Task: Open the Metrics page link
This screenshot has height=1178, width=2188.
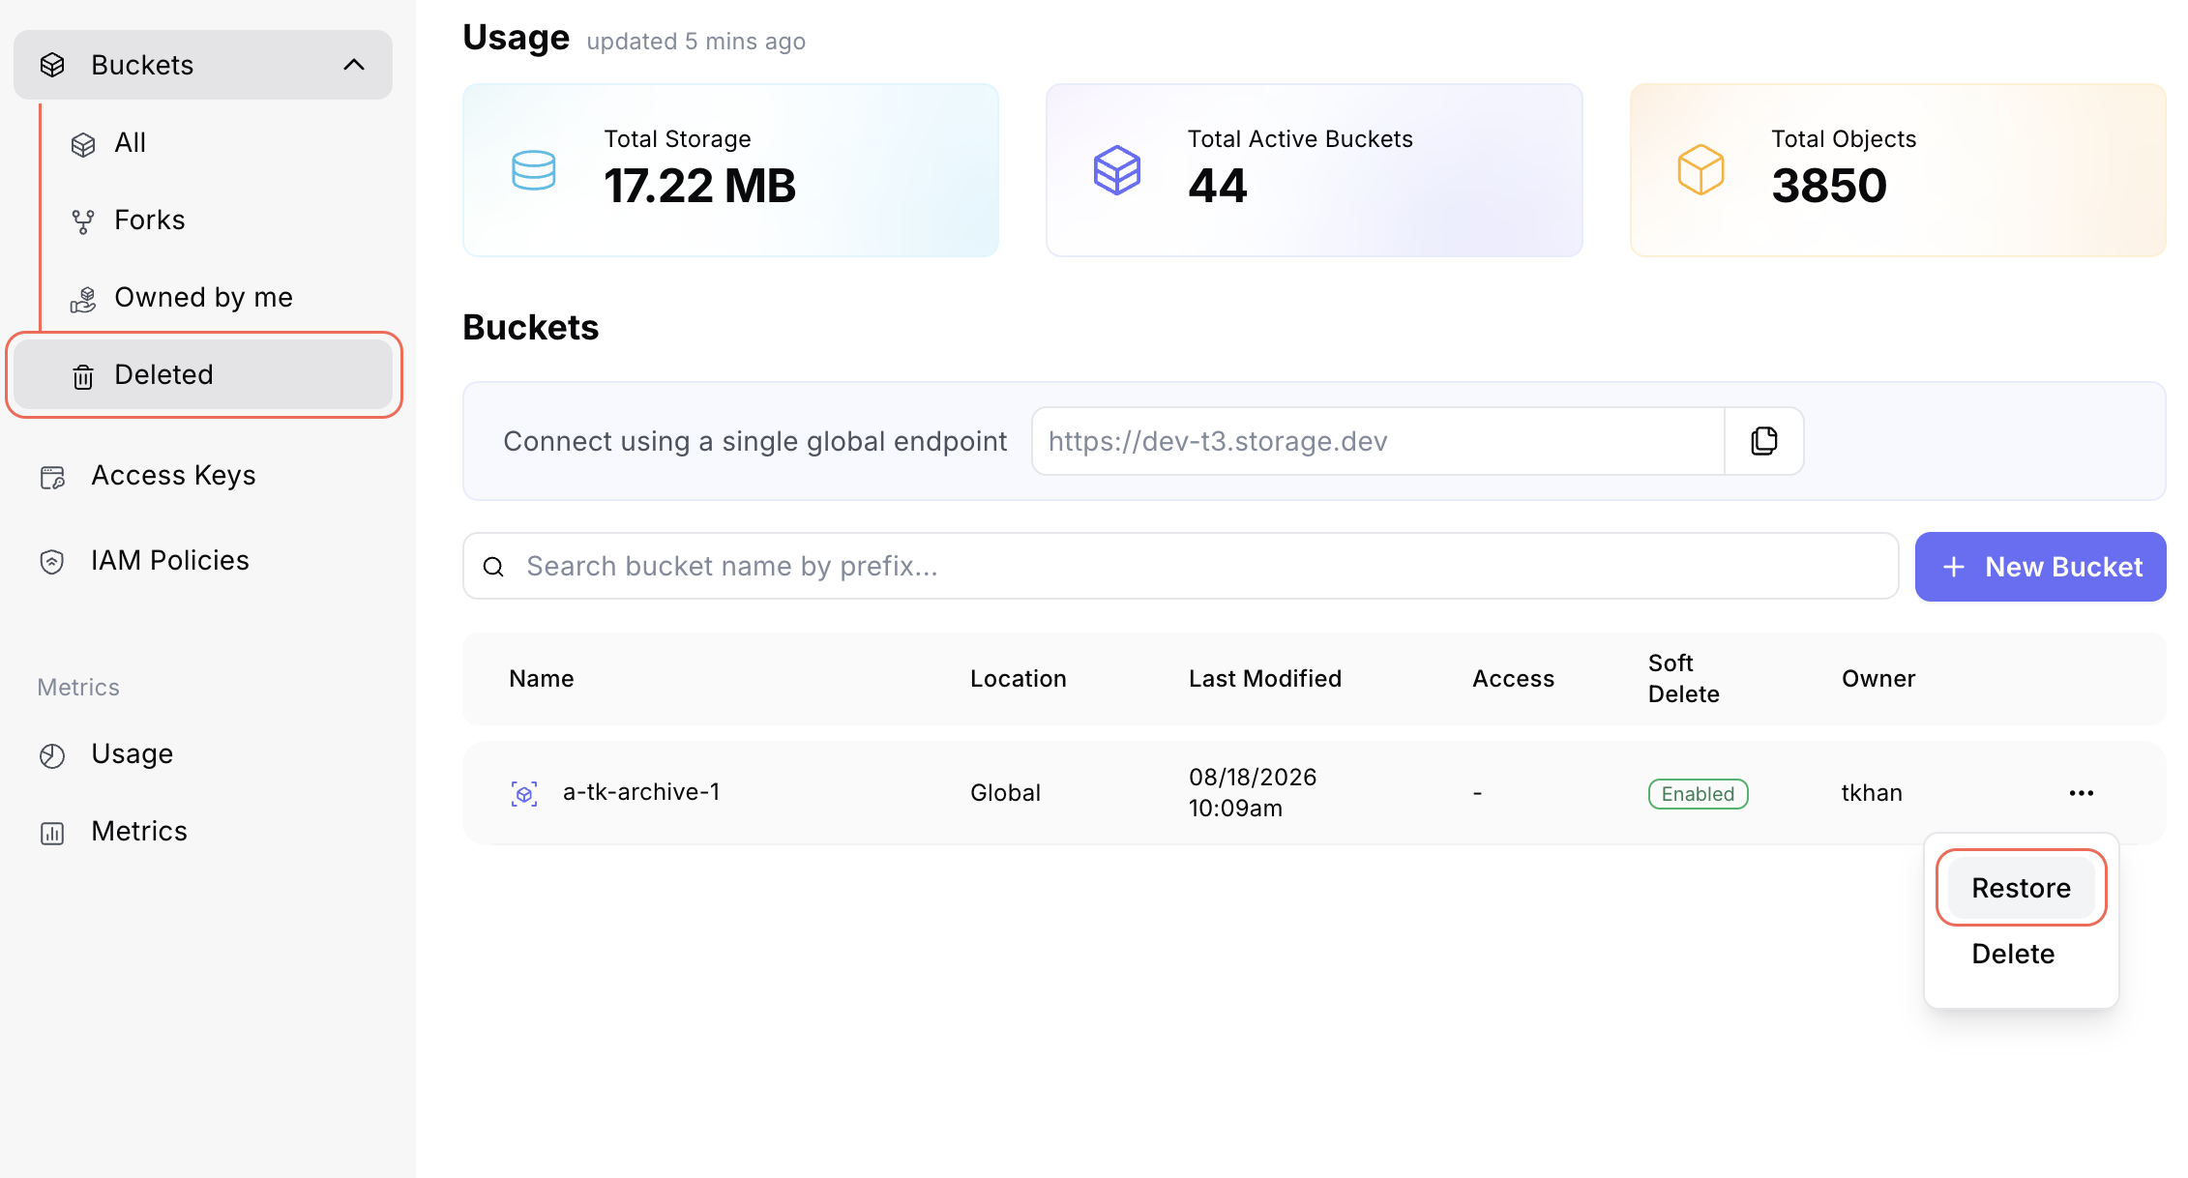Action: point(139,831)
